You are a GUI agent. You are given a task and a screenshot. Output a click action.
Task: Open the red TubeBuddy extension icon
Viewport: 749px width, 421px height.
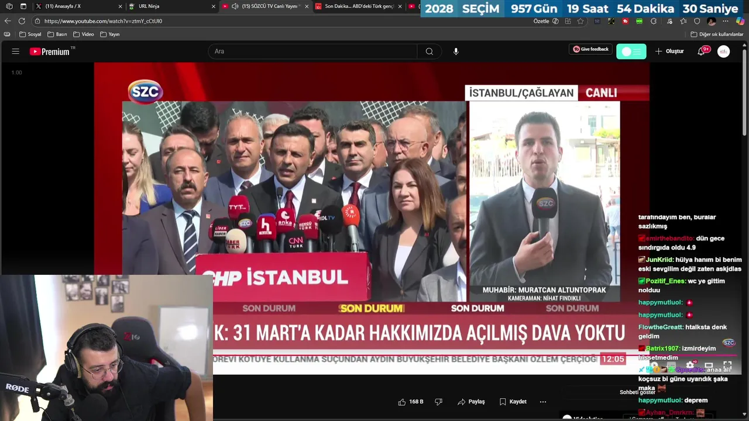click(x=626, y=21)
